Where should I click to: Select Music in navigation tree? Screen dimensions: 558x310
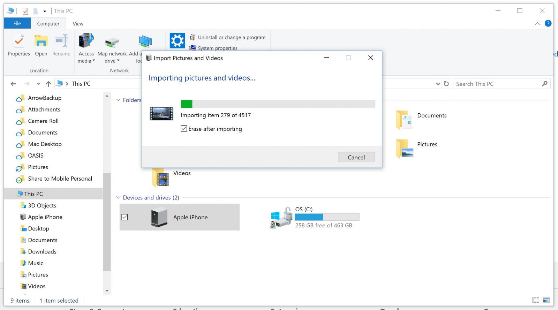click(x=36, y=263)
